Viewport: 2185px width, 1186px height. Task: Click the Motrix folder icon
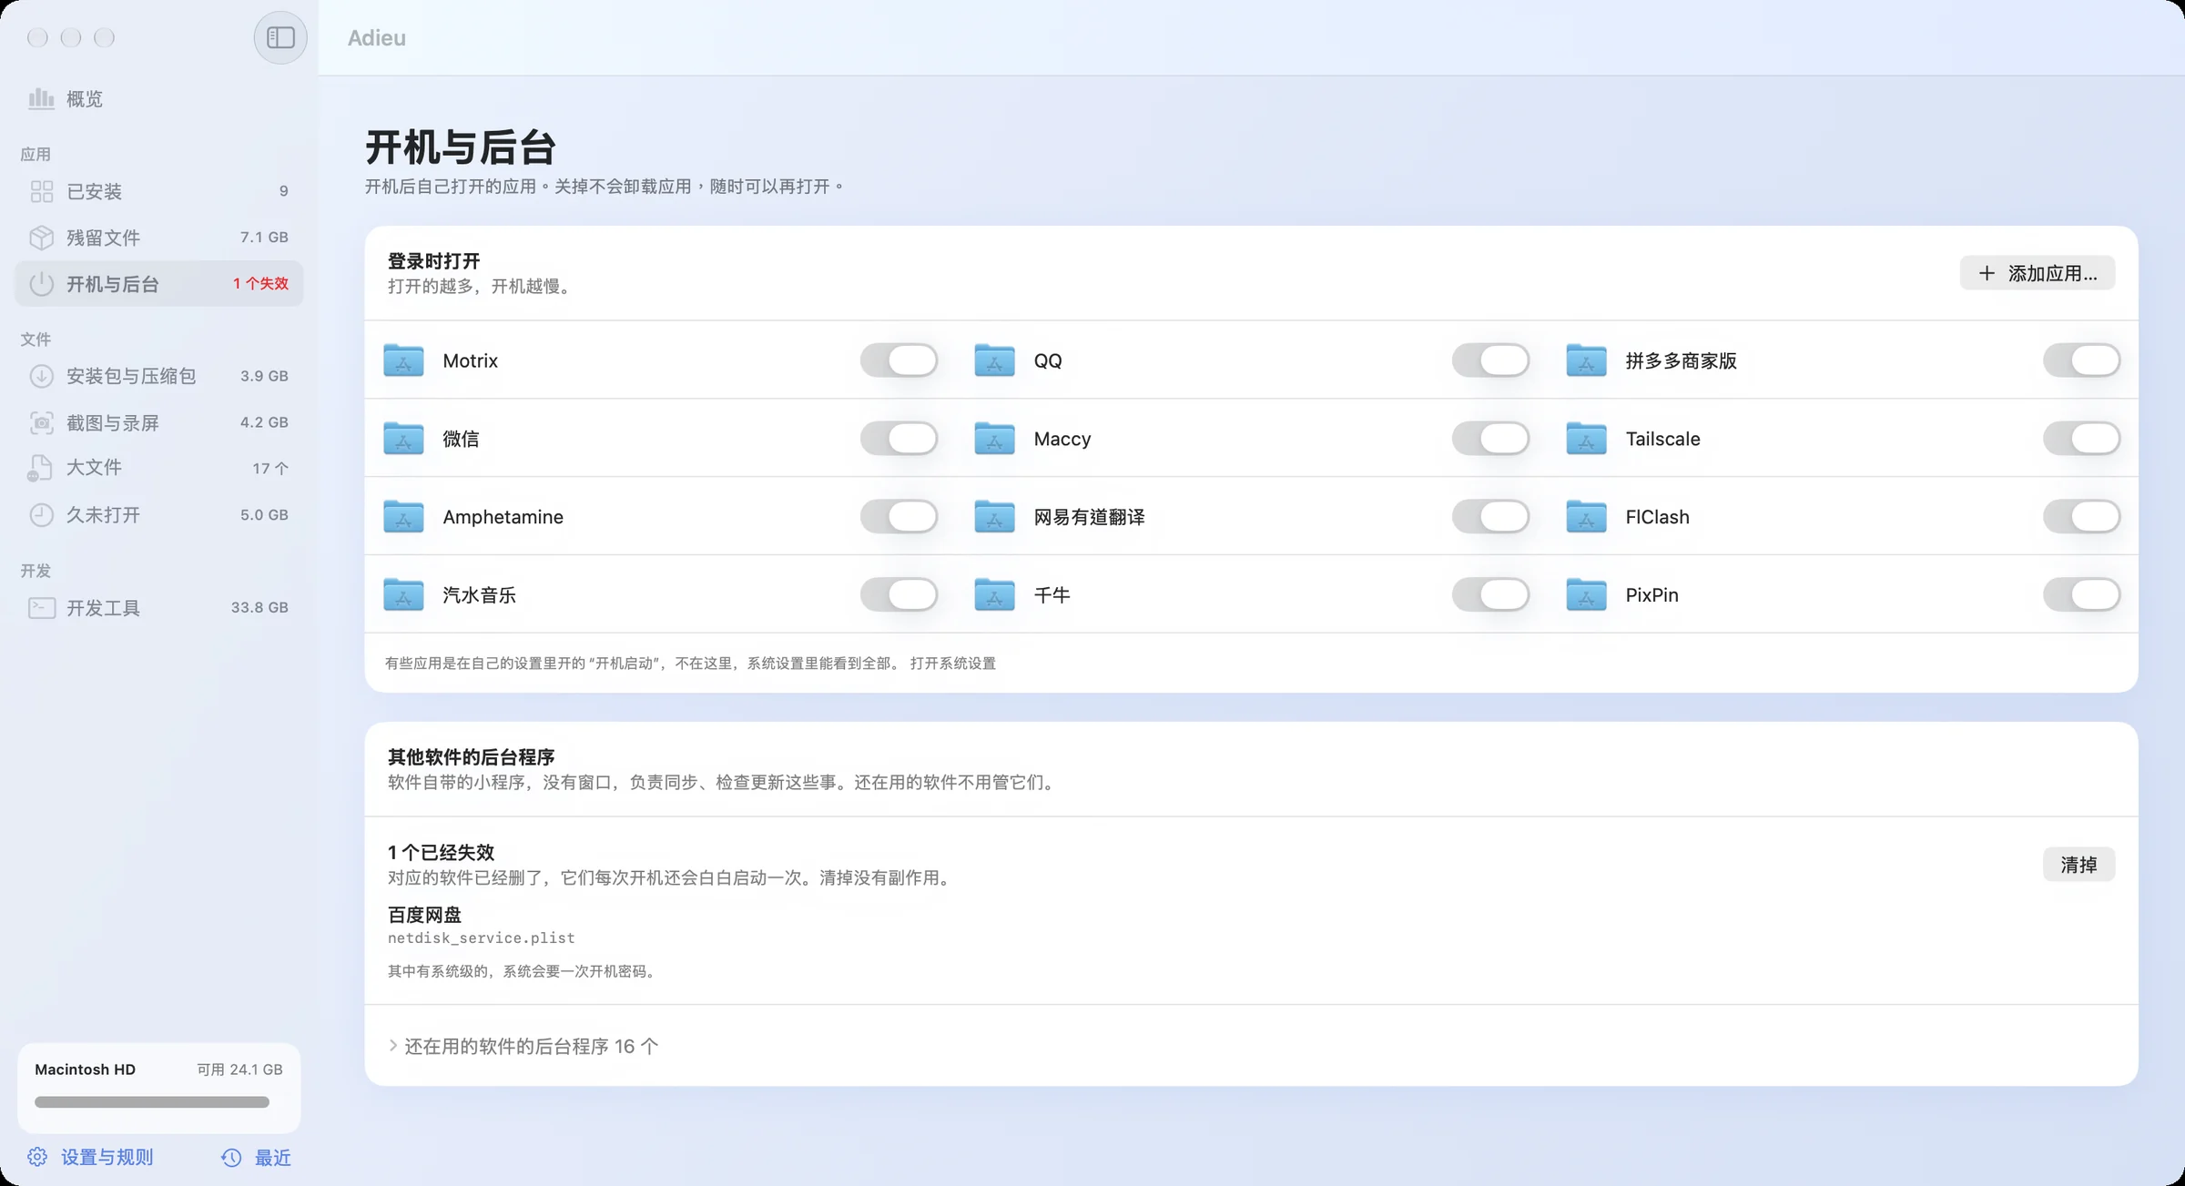click(403, 360)
